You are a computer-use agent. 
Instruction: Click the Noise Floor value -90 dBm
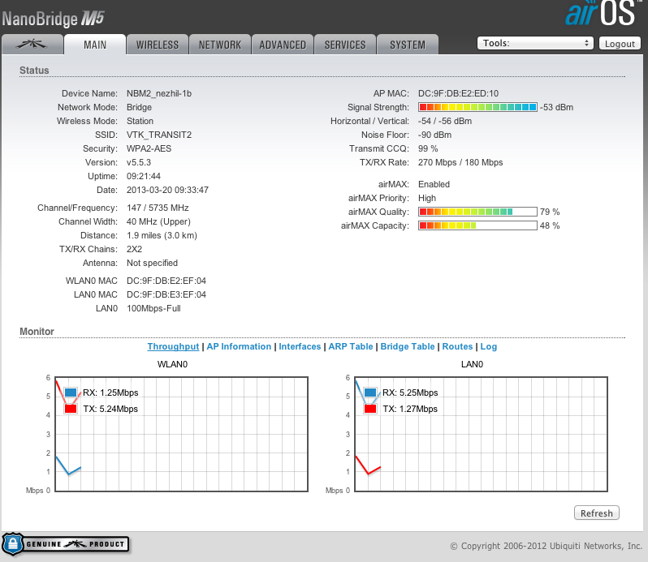434,135
